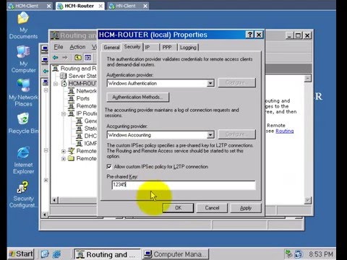347x260 pixels.
Task: Open the Action menu
Action: (77, 47)
